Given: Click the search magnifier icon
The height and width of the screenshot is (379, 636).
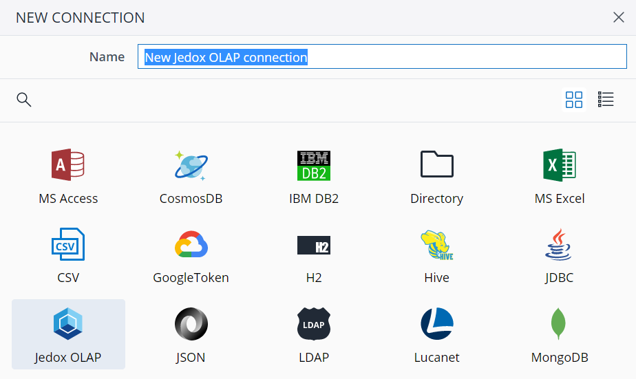Looking at the screenshot, I should click(x=24, y=100).
